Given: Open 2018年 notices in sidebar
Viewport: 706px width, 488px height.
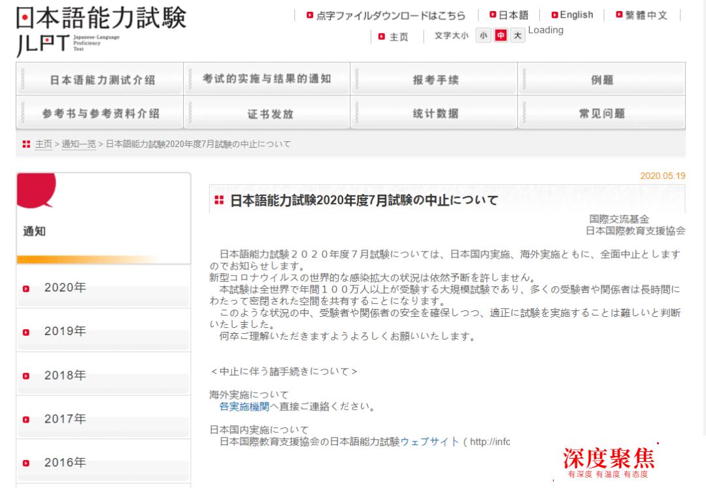Looking at the screenshot, I should [103, 375].
